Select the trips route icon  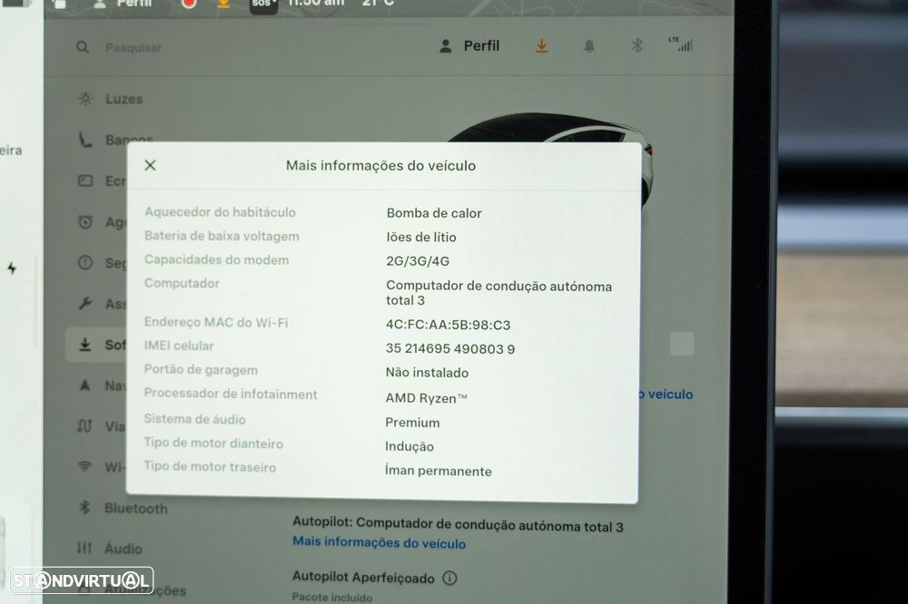(x=85, y=426)
